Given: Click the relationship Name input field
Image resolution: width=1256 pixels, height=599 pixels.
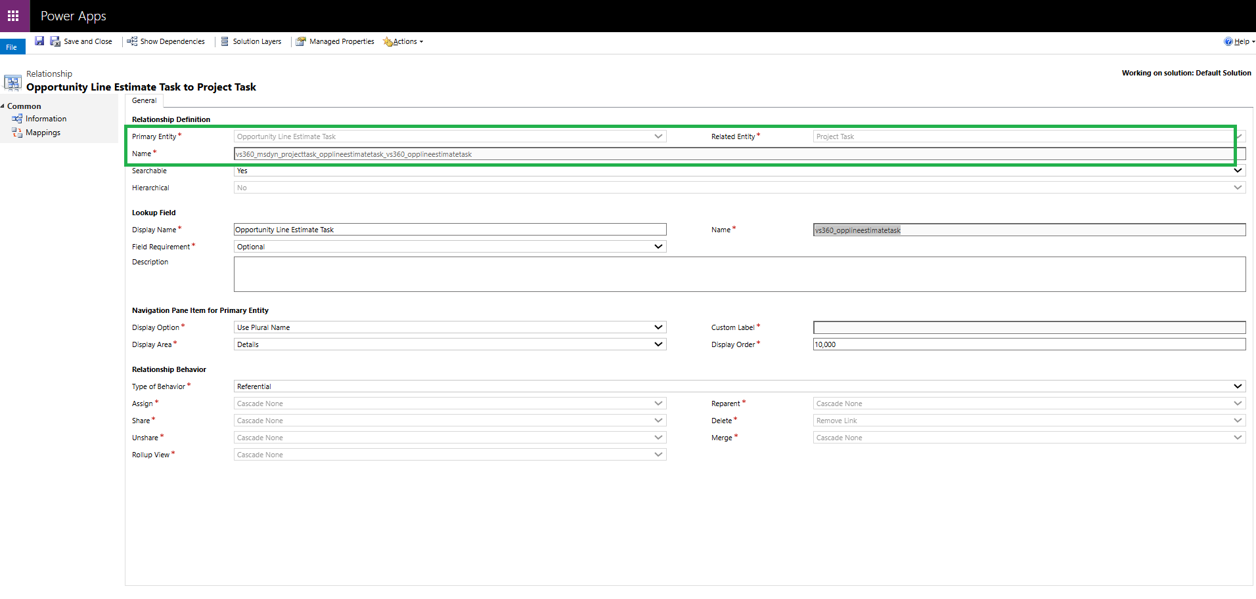Looking at the screenshot, I should tap(740, 154).
